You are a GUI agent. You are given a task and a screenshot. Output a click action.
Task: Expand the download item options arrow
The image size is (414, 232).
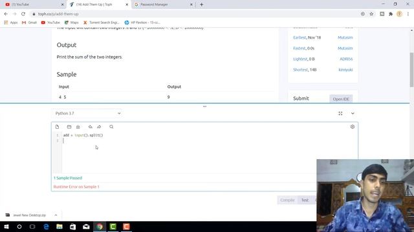56,215
